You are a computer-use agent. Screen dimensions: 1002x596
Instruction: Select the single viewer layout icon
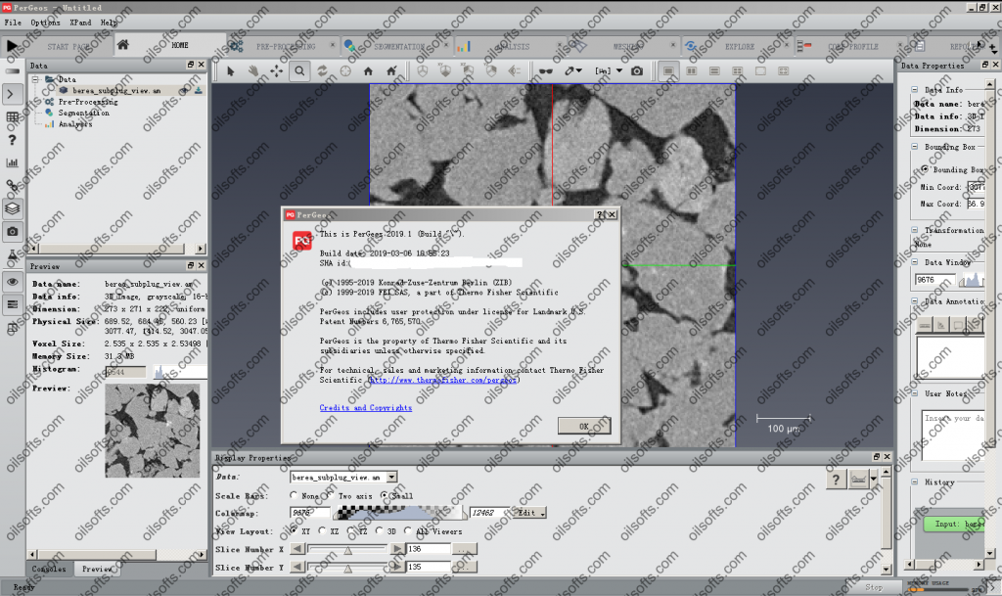[x=668, y=70]
